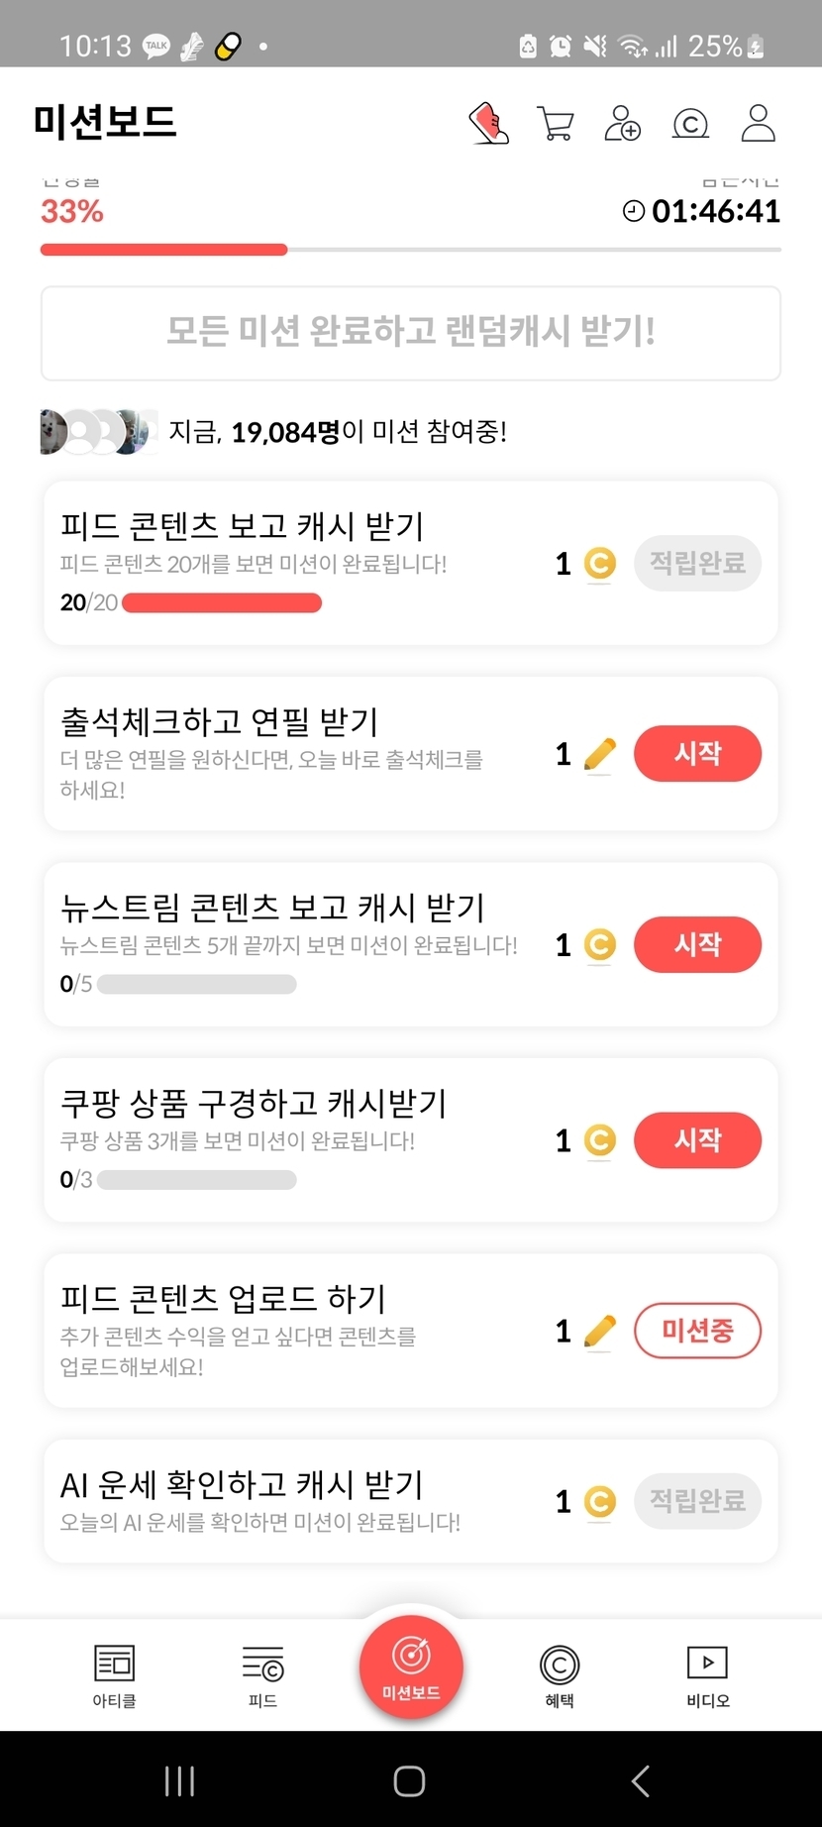Tap the 33% mission progress bar
The image size is (822, 1827).
[x=410, y=250]
